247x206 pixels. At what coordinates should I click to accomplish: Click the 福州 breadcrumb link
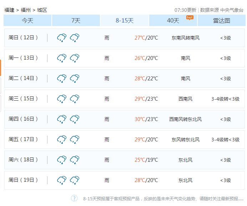[26, 10]
